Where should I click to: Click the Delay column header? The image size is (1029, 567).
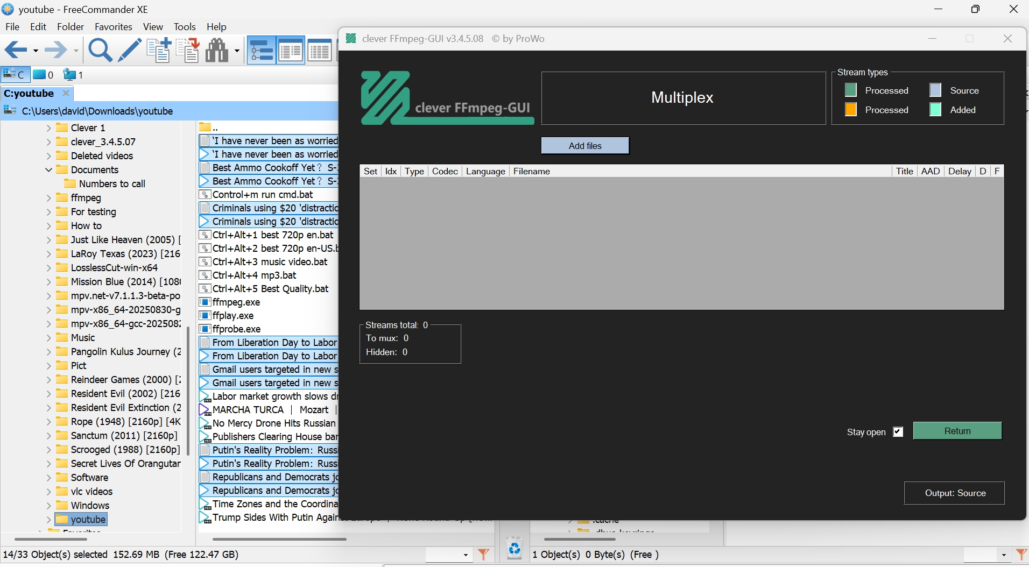pos(960,171)
